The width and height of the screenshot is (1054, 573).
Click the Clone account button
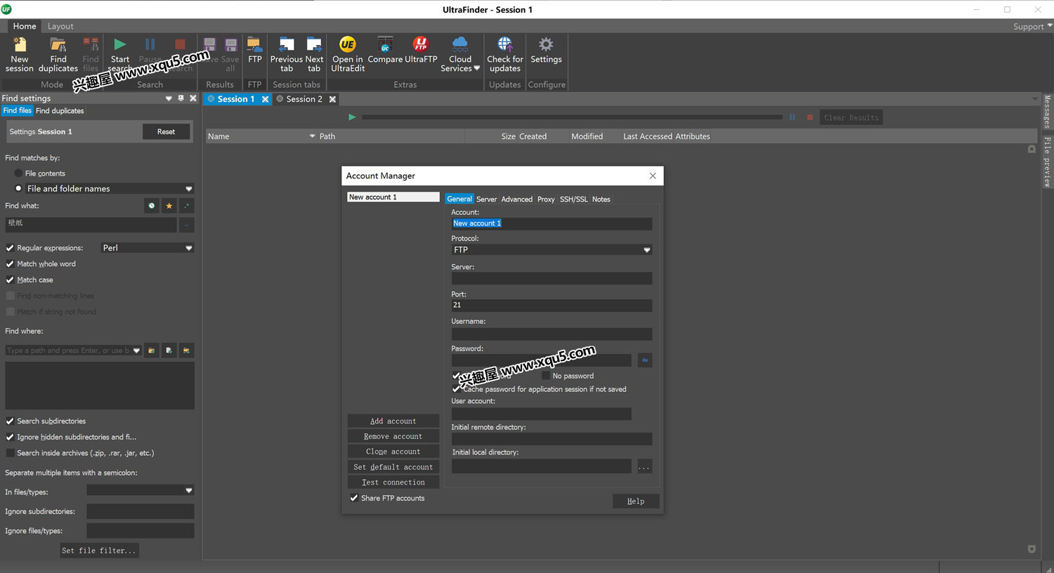click(393, 452)
